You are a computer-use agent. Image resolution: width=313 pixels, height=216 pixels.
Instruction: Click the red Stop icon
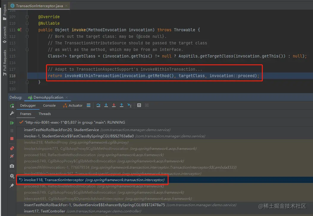(12, 139)
